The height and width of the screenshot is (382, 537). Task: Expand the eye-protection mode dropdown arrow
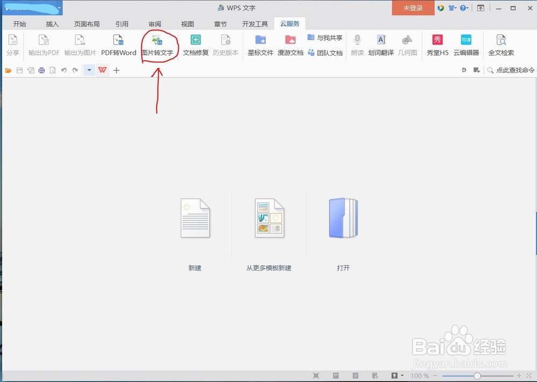[402, 376]
